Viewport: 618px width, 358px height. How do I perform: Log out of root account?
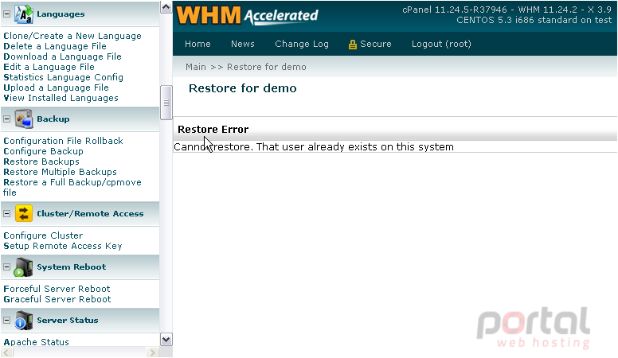441,44
